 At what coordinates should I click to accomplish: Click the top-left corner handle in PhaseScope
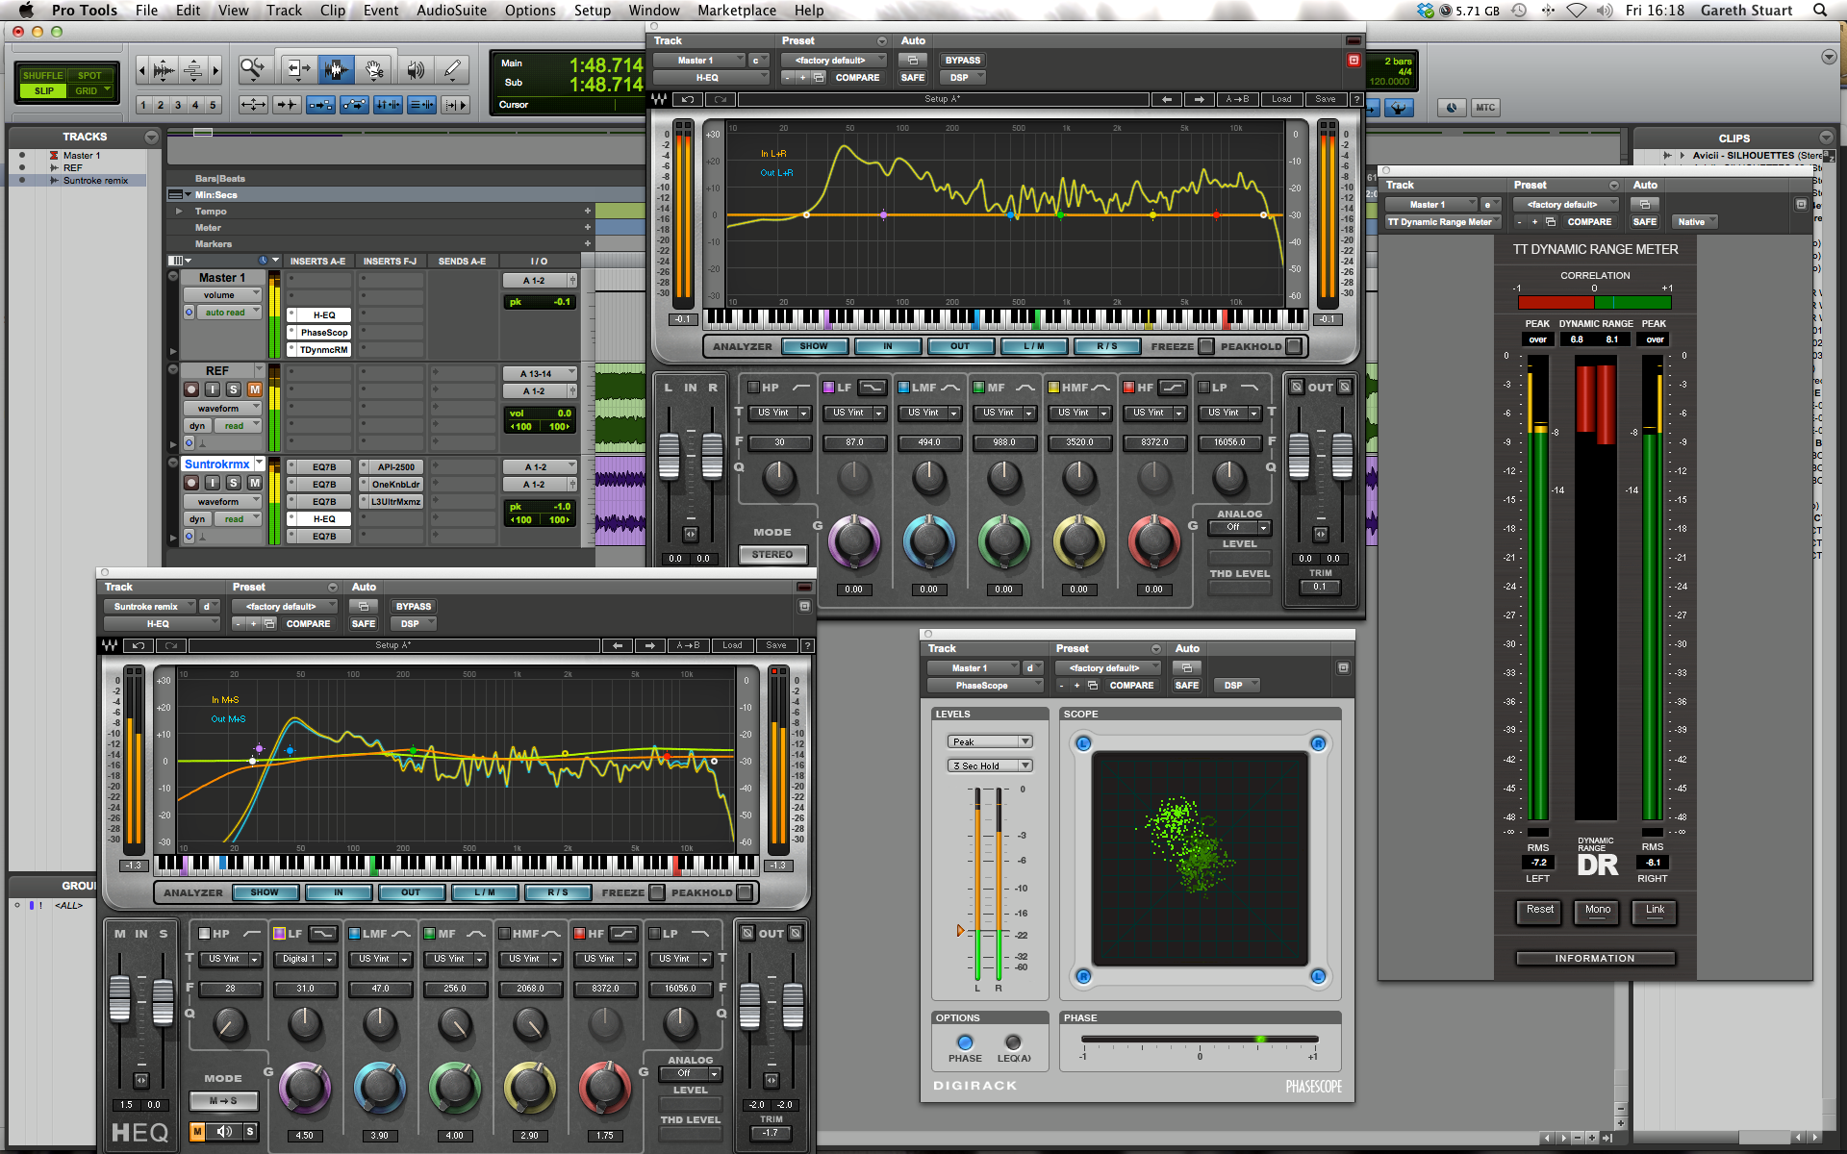click(x=1083, y=743)
